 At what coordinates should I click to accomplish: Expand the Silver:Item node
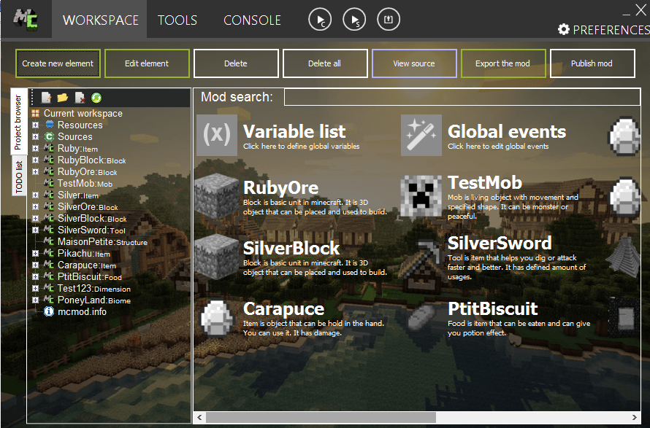35,195
